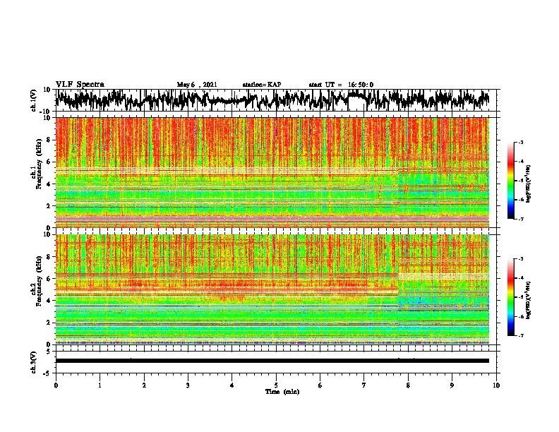Image resolution: width=559 pixels, height=432 pixels.
Task: Click the time axis tick label "5"
Action: (276, 385)
